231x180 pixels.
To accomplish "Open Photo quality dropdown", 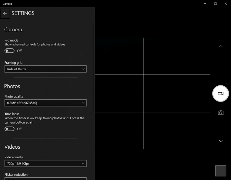I will [46, 103].
